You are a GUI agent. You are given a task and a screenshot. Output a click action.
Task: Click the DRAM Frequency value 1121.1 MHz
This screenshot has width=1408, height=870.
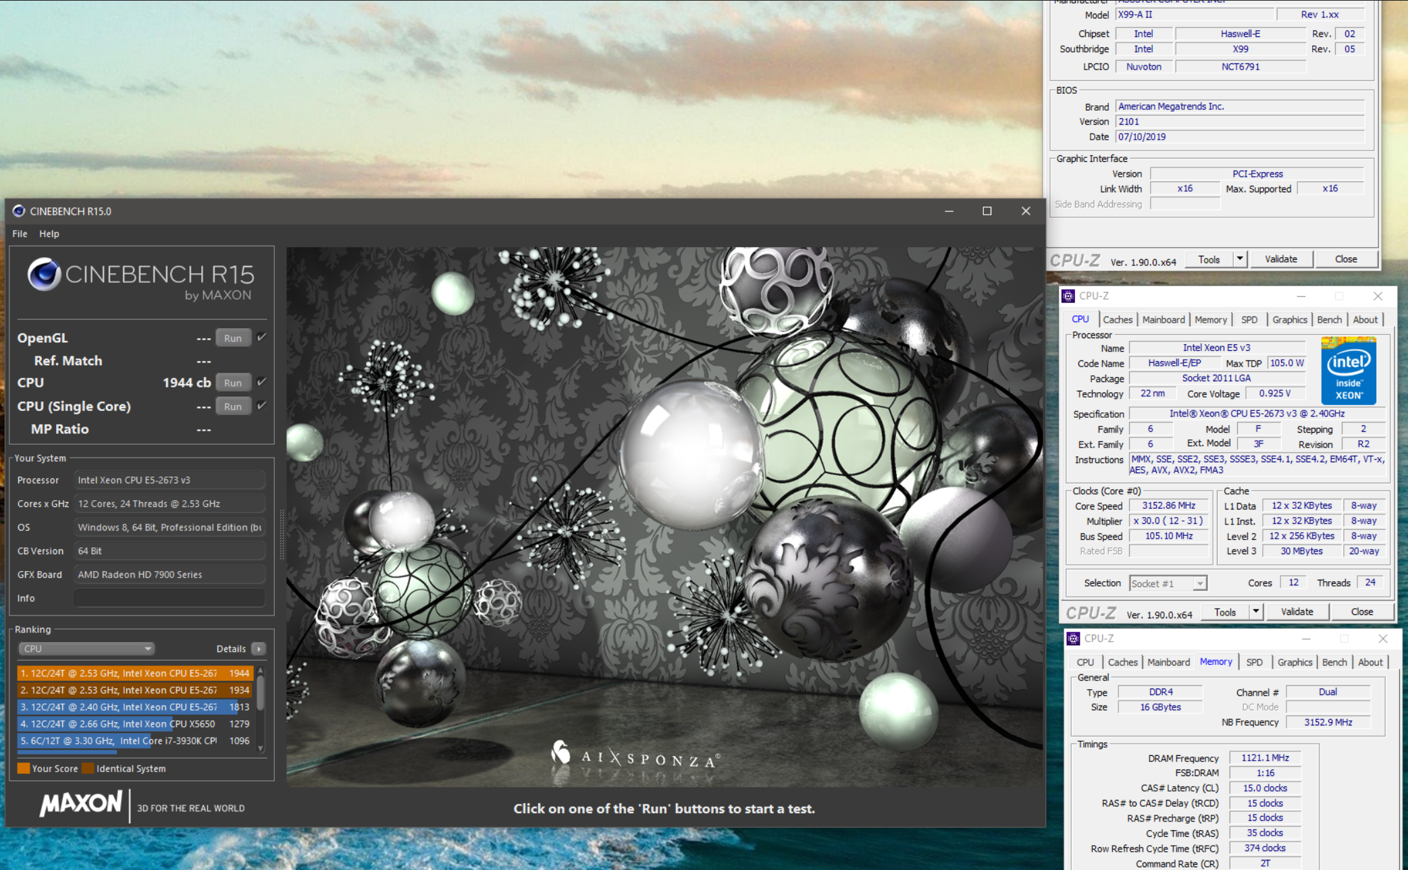[x=1265, y=758]
